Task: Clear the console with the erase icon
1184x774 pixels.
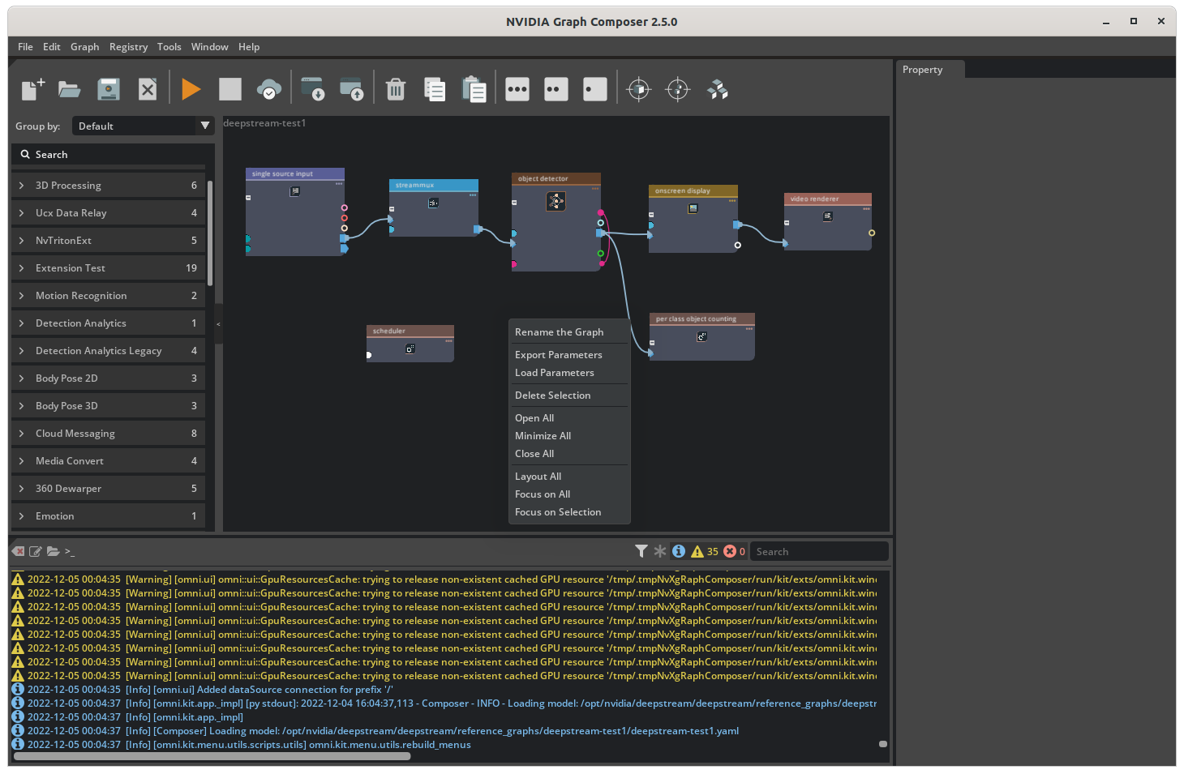Action: [x=18, y=551]
